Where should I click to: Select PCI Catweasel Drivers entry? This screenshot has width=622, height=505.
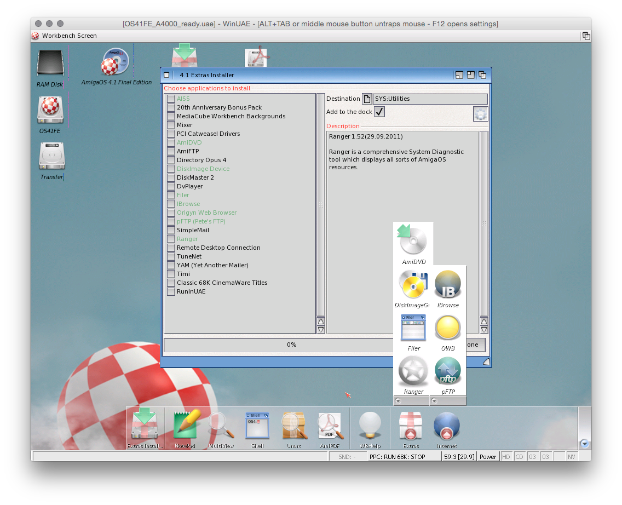point(208,134)
